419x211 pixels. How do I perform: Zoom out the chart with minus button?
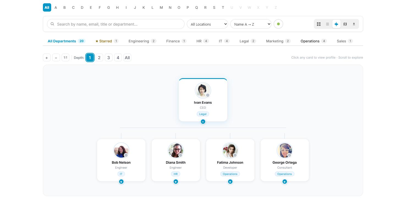click(56, 58)
